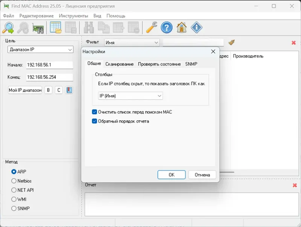301x227 pixels.
Task: Choose the WMI method radio button
Action: [x=14, y=199]
